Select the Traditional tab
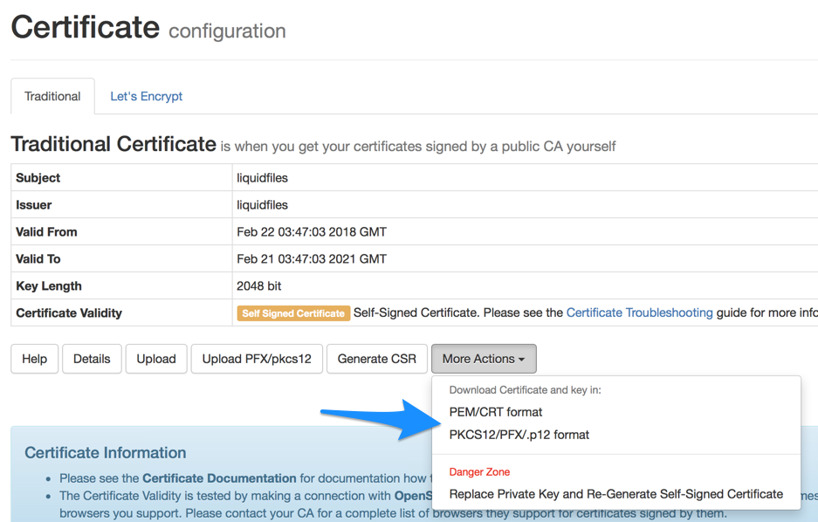This screenshot has height=522, width=818. [52, 96]
